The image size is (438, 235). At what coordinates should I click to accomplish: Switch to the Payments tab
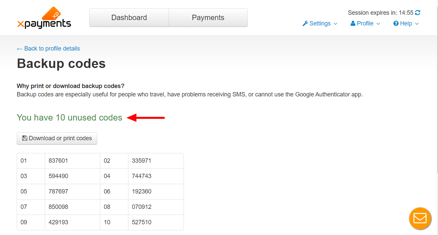208,18
